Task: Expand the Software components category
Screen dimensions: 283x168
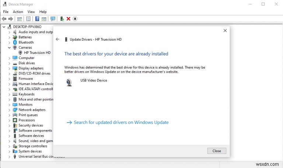Action: click(x=9, y=131)
